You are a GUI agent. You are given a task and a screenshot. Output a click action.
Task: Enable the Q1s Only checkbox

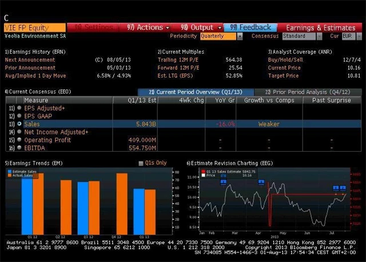(x=141, y=163)
